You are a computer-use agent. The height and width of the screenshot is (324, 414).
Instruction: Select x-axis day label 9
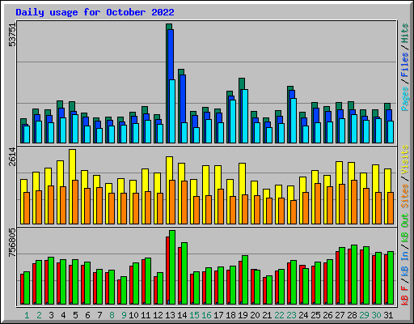click(x=124, y=315)
